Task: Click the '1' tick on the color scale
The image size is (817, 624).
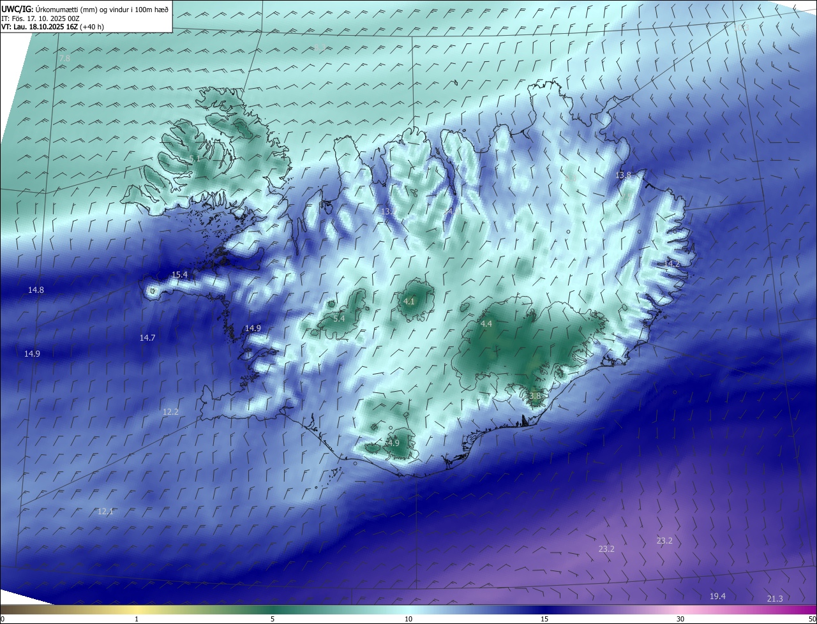Action: 137,620
